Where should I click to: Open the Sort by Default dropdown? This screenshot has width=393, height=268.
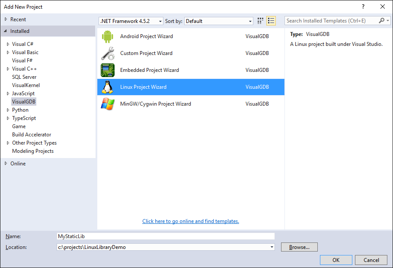coord(219,21)
